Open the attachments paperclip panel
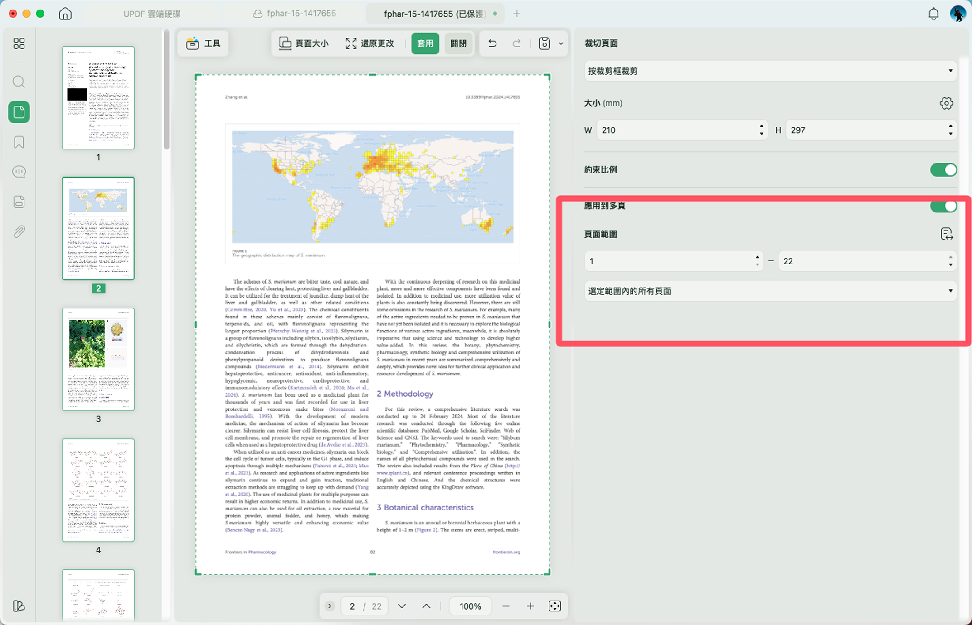This screenshot has height=625, width=972. (x=19, y=231)
